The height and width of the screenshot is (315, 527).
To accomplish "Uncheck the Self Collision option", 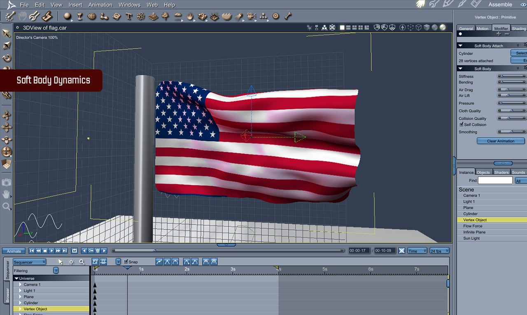I will [x=462, y=124].
